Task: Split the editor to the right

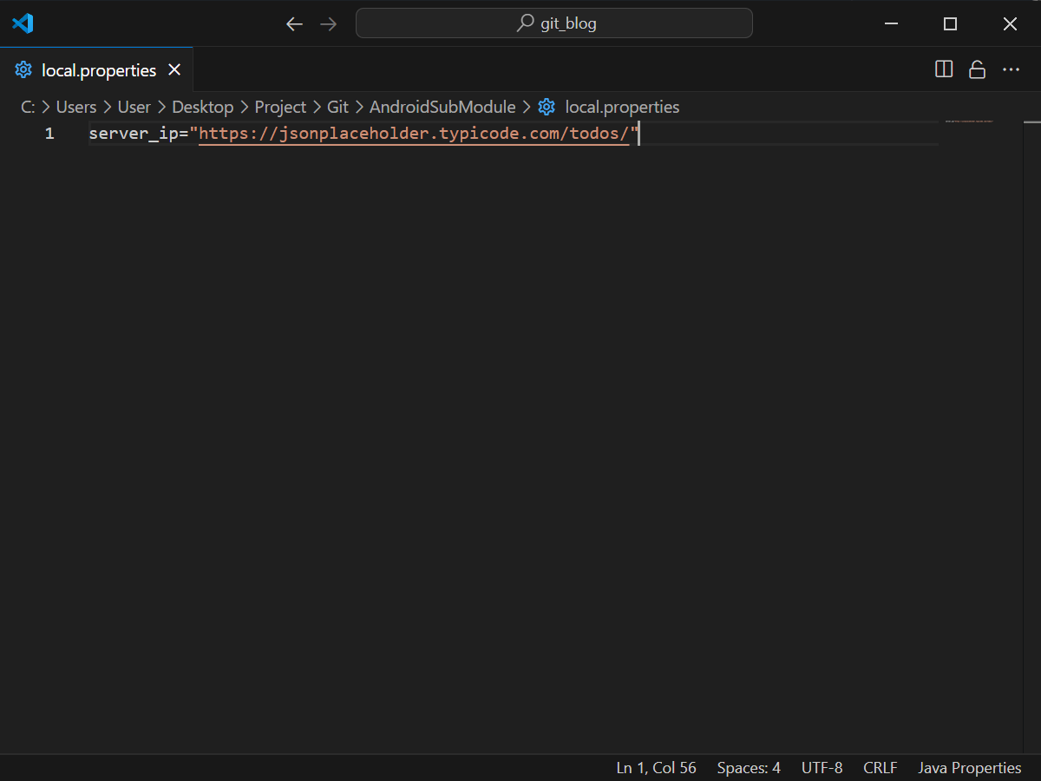Action: 944,69
